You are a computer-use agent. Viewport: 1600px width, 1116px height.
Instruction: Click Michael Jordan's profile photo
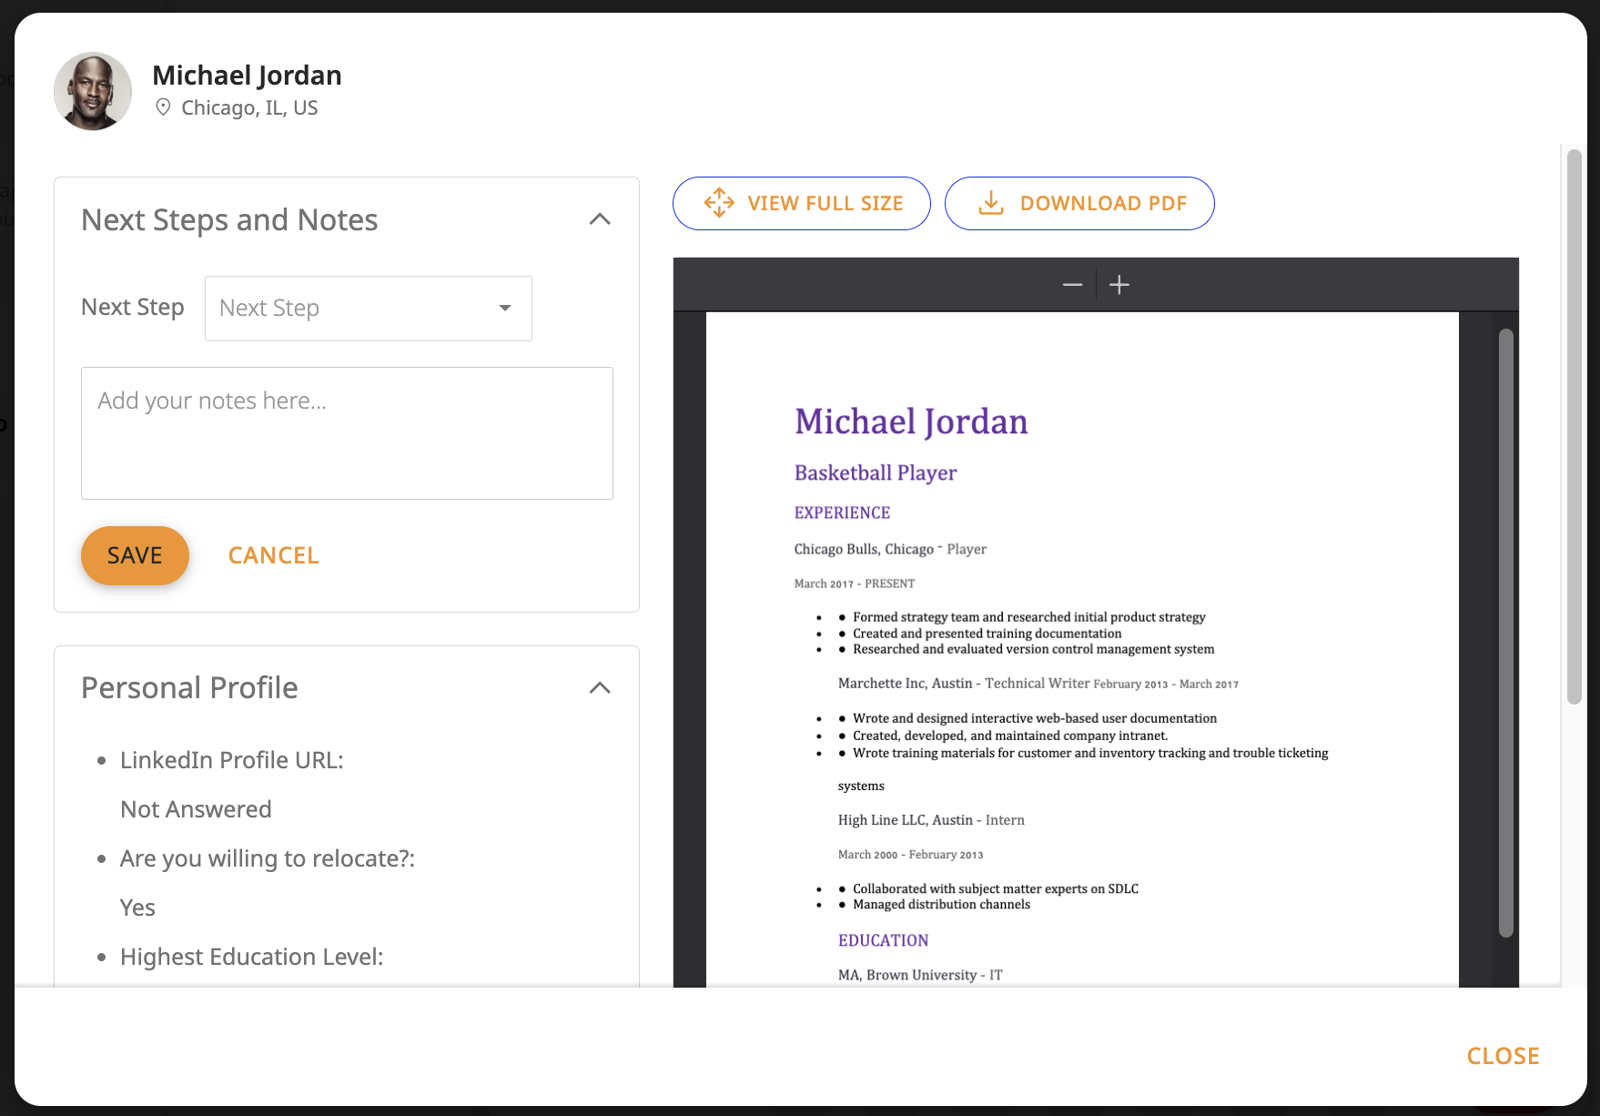pyautogui.click(x=93, y=91)
